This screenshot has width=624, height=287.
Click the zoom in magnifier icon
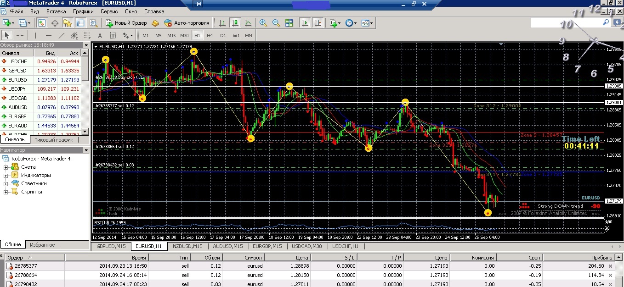(x=263, y=23)
